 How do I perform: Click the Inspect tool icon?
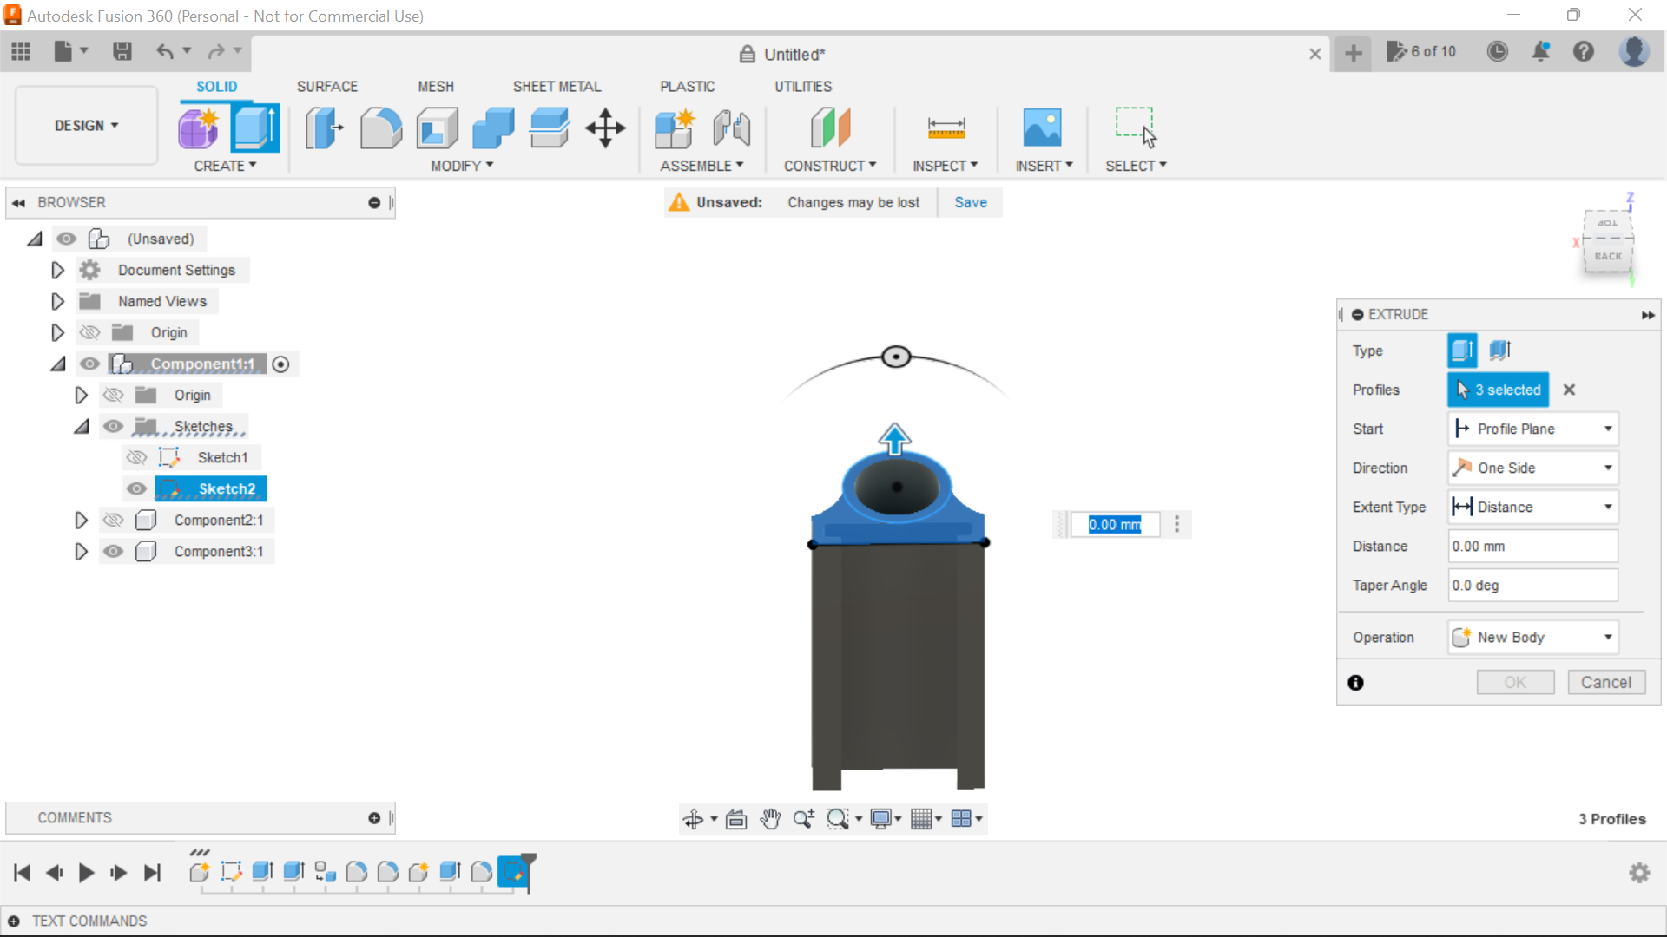[x=946, y=127]
